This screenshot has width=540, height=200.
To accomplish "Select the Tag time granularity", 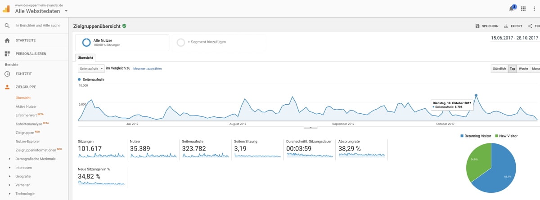I will pos(512,69).
